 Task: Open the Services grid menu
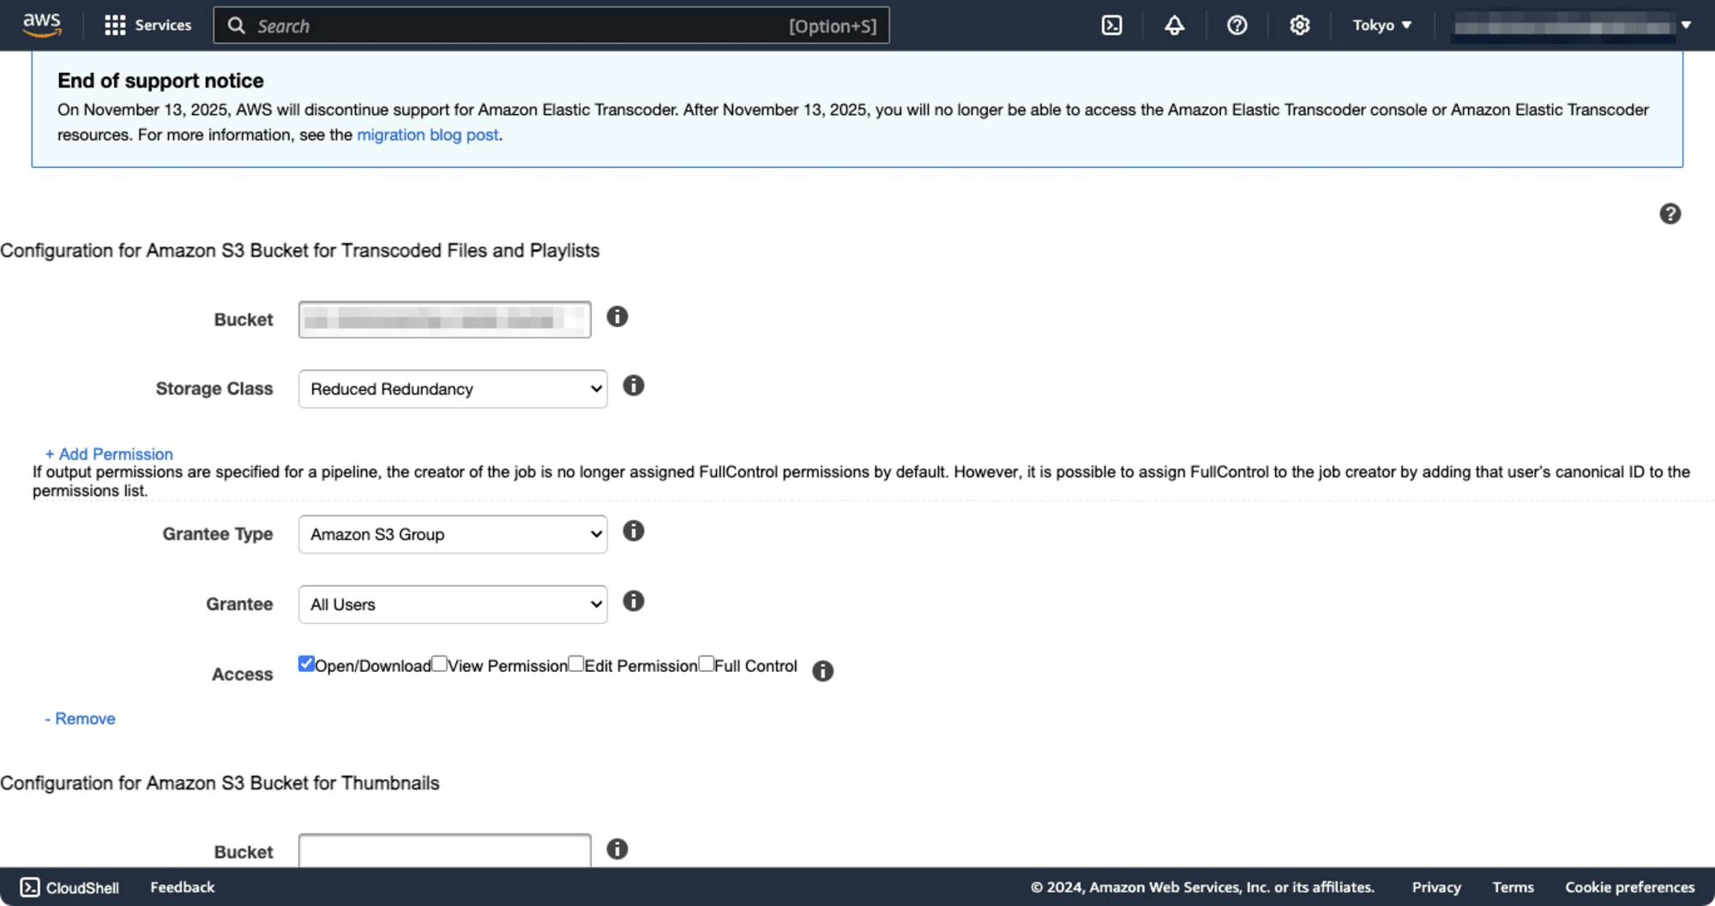coord(147,25)
